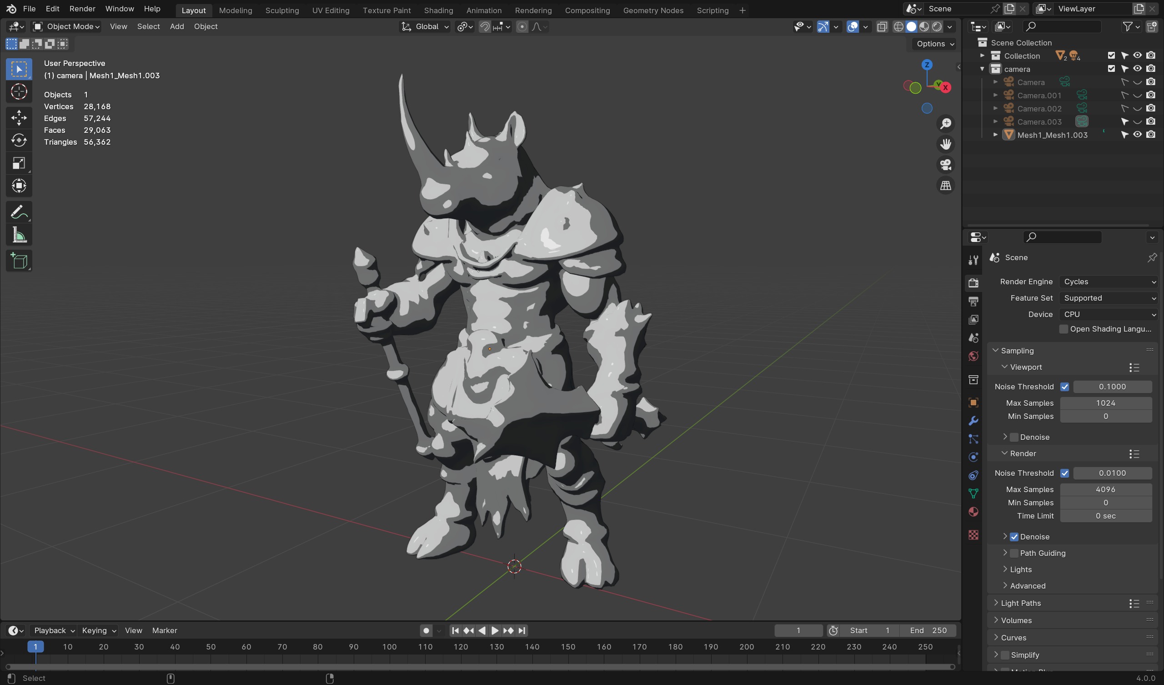Open the timeline Keying menu
This screenshot has height=685, width=1164.
click(x=98, y=630)
